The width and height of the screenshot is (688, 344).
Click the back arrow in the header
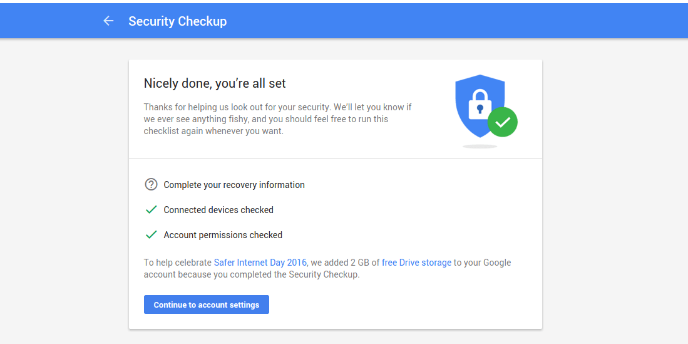[x=108, y=21]
